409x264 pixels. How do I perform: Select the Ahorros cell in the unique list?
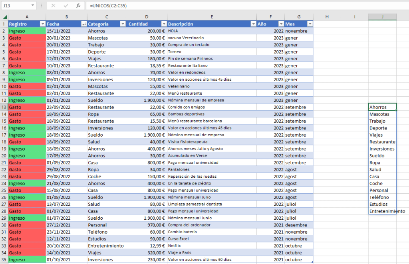pos(382,107)
